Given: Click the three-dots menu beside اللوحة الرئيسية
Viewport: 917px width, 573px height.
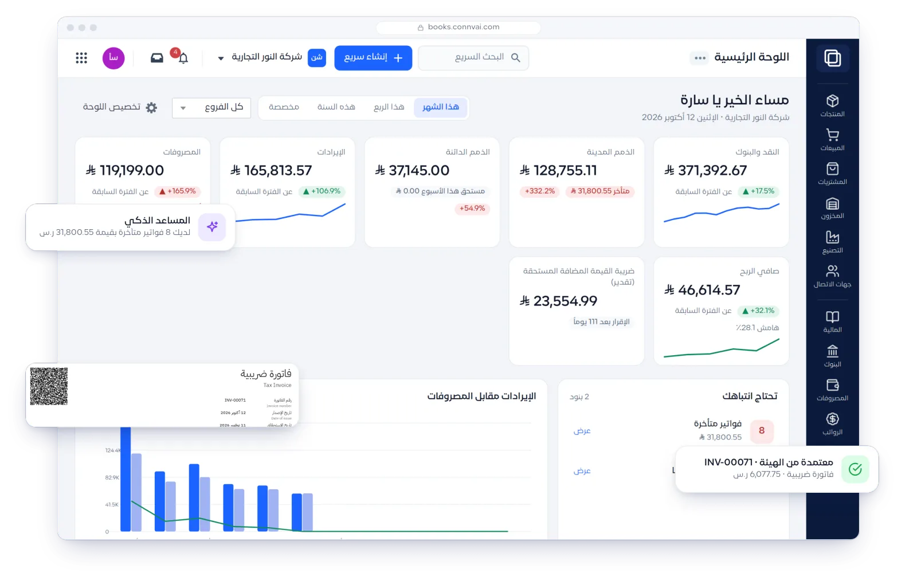Looking at the screenshot, I should click(x=700, y=58).
